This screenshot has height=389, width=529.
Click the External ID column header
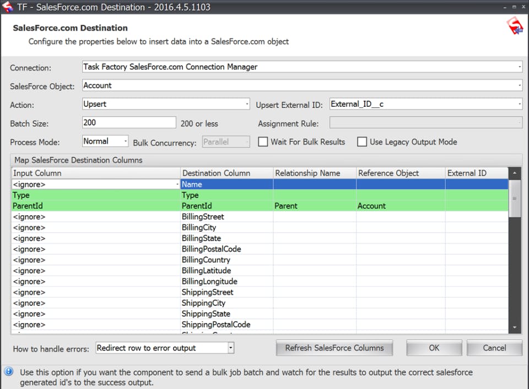(477, 173)
